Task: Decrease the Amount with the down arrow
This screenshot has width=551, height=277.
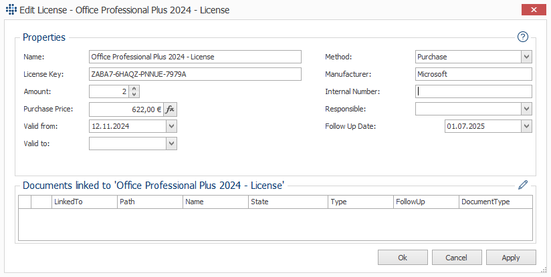Action: pos(134,95)
